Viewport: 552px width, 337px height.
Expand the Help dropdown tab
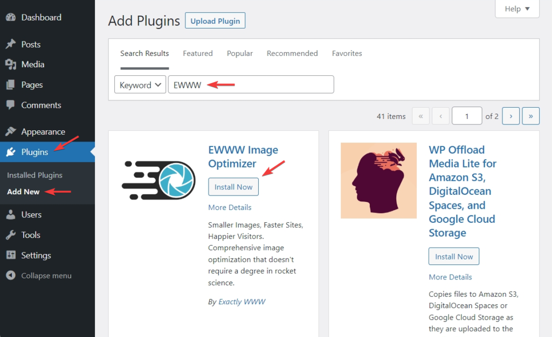point(517,9)
